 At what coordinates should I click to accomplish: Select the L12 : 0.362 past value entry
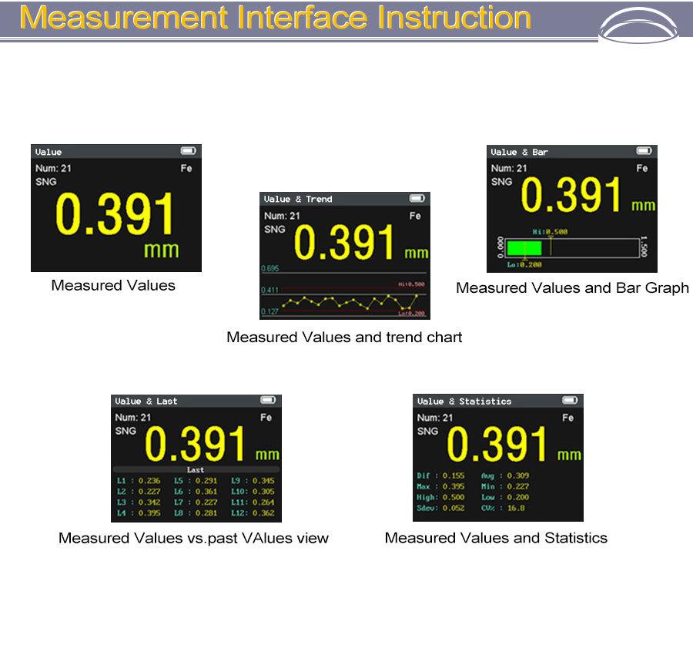click(253, 513)
